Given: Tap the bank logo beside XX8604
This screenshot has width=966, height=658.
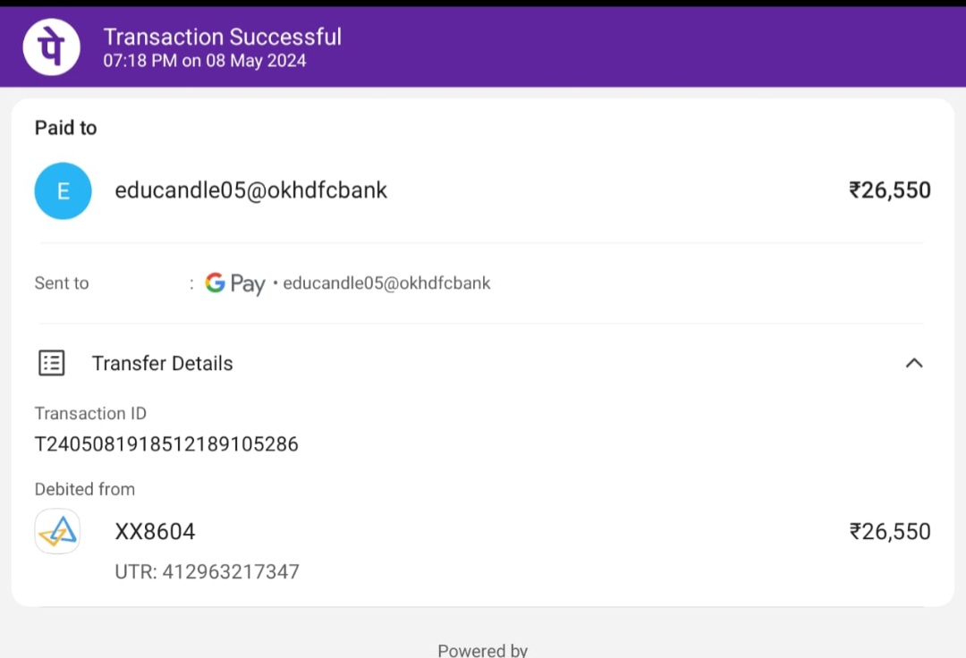Looking at the screenshot, I should 57,532.
